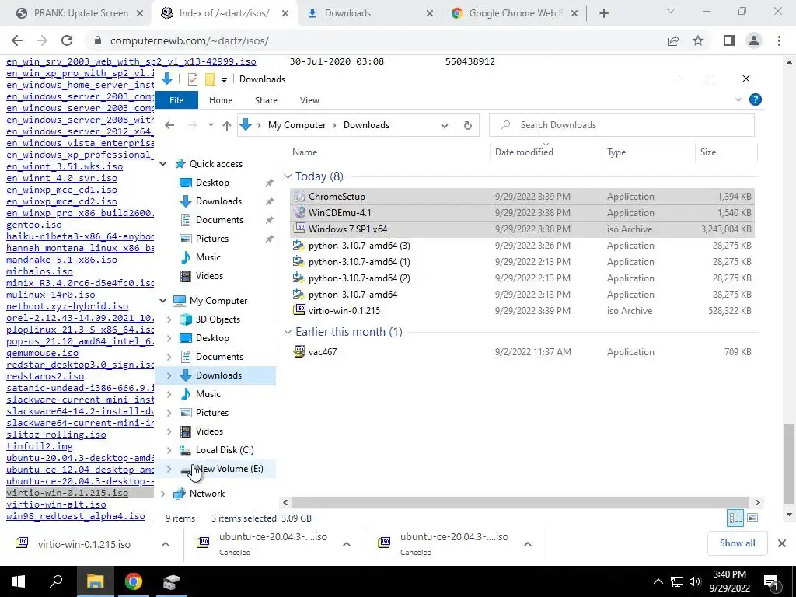The width and height of the screenshot is (796, 597).
Task: Switch to the Downloads Chrome tab
Action: pyautogui.click(x=371, y=13)
